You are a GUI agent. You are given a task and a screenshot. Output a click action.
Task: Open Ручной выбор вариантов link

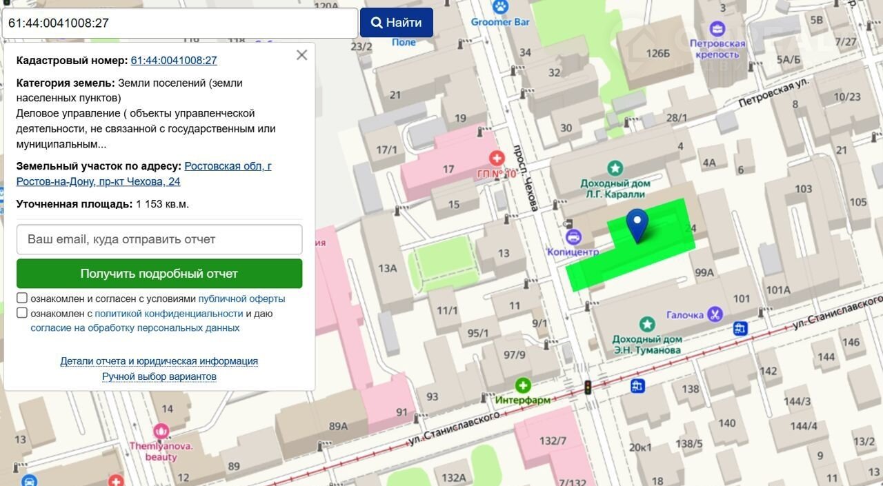[x=159, y=376]
